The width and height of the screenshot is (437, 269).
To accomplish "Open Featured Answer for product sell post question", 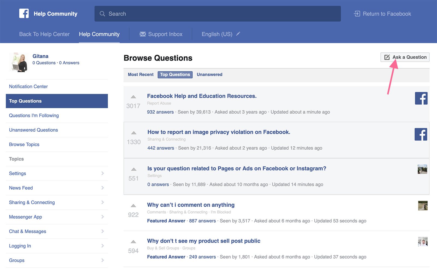I will [x=166, y=257].
